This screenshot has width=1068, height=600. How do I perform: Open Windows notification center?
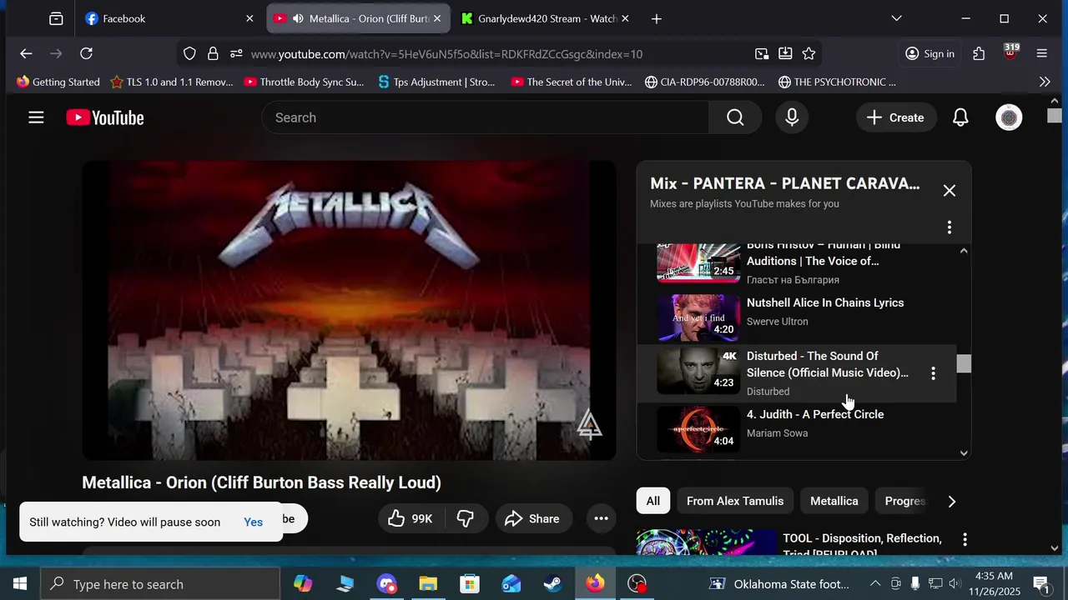[1041, 583]
